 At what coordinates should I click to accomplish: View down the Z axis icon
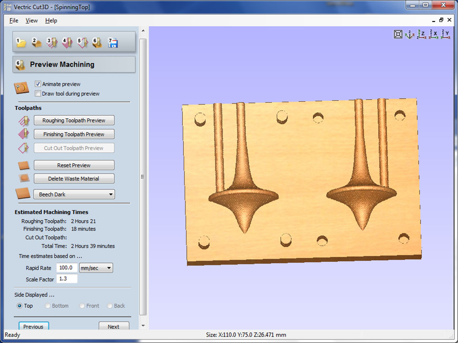click(421, 34)
